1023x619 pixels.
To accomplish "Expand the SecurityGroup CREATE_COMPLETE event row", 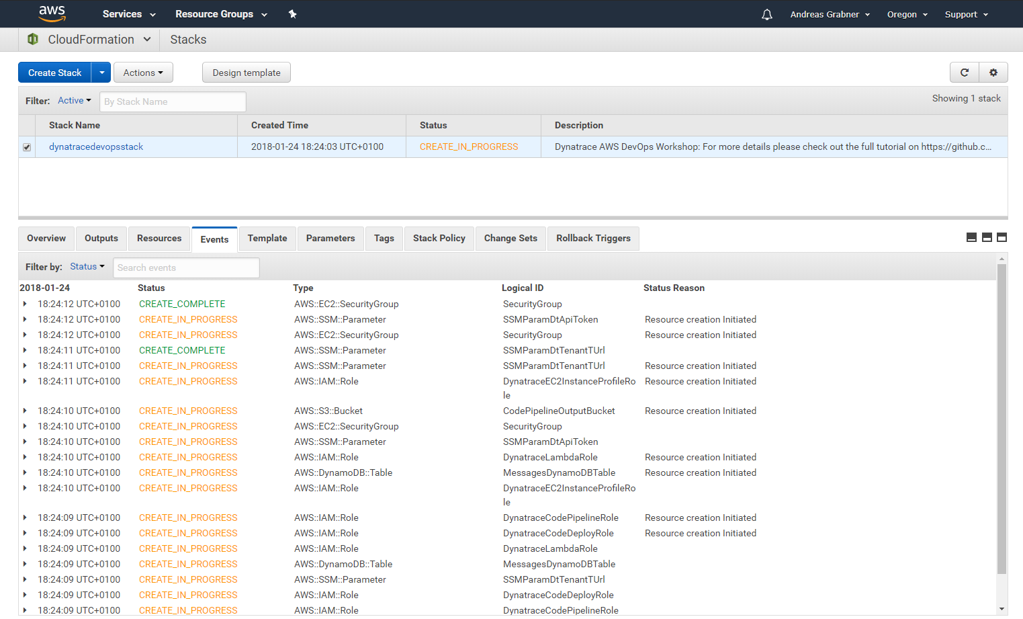I will pyautogui.click(x=25, y=304).
